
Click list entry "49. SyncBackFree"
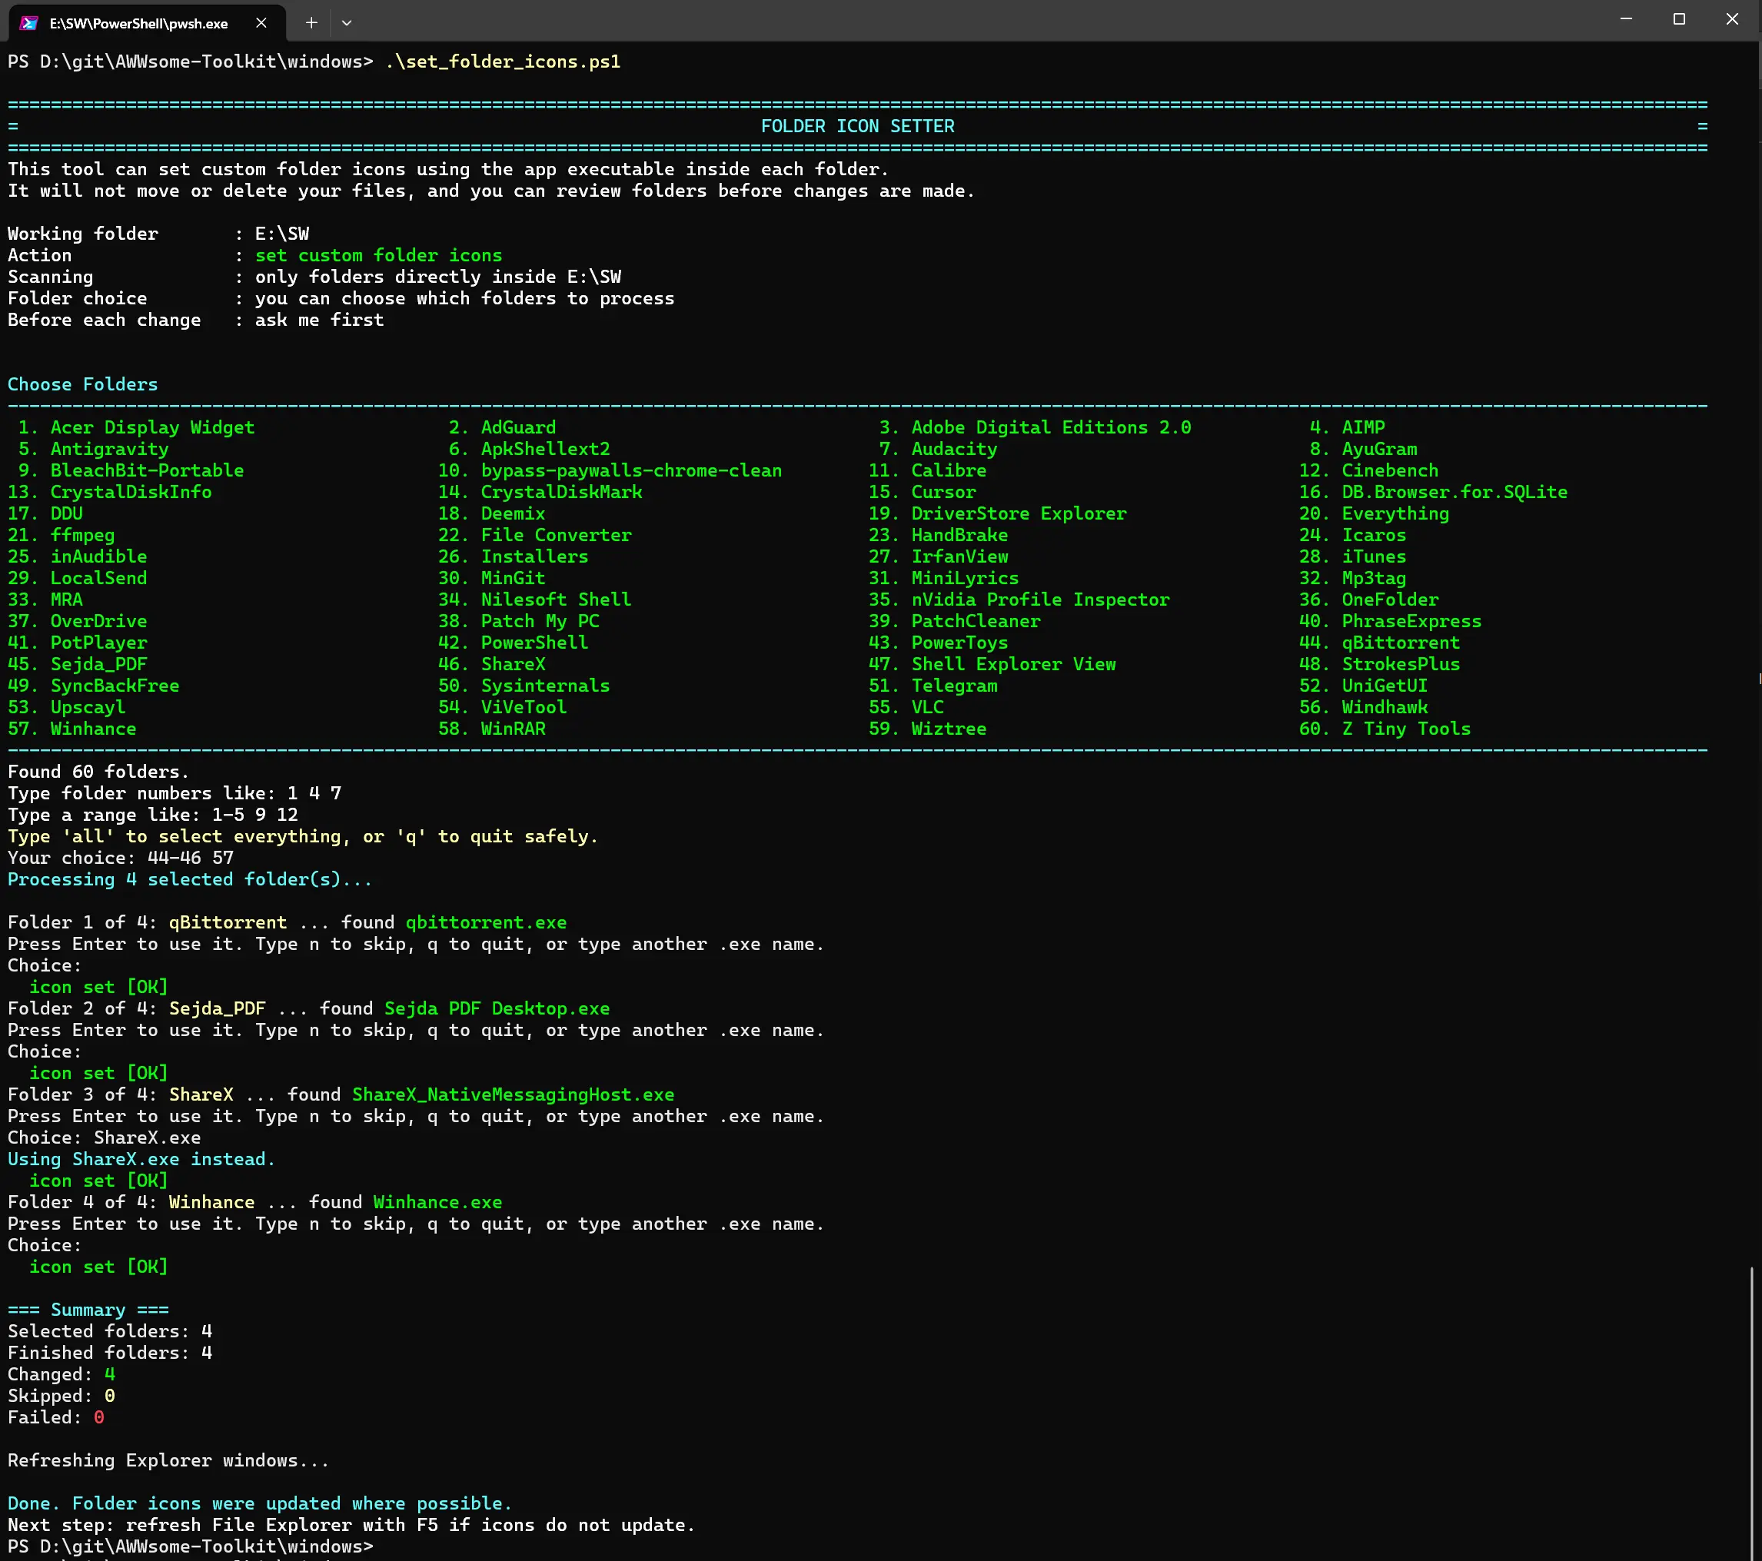click(x=93, y=686)
